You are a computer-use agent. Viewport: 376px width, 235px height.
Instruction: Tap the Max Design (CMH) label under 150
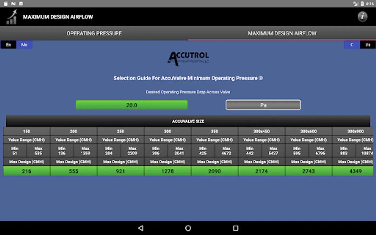(x=27, y=162)
